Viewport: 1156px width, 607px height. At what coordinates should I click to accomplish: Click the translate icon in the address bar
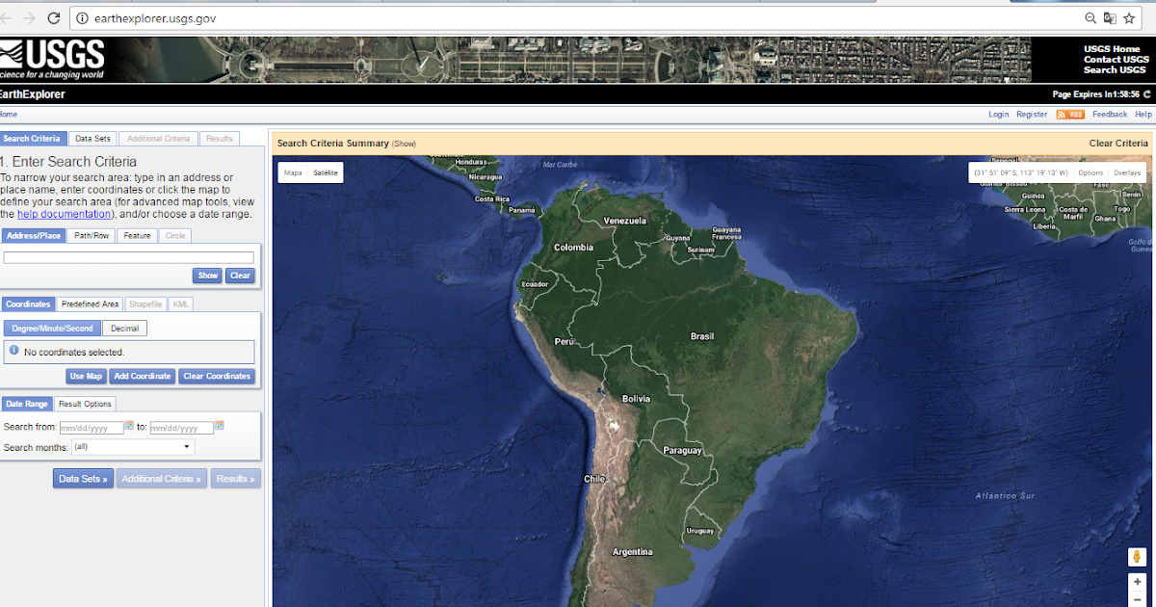tap(1110, 17)
